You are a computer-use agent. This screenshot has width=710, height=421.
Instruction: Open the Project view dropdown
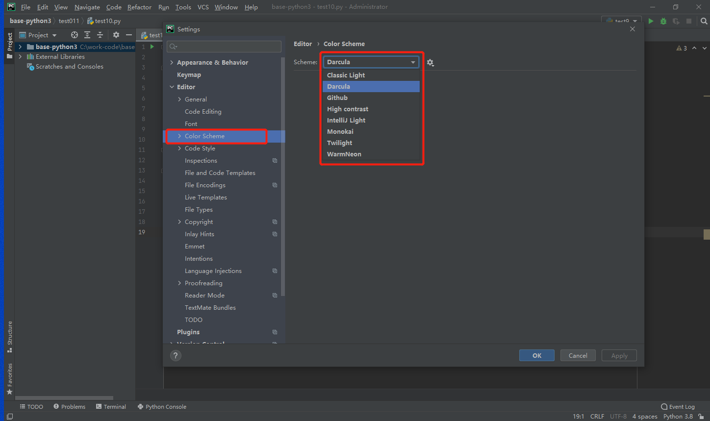38,35
